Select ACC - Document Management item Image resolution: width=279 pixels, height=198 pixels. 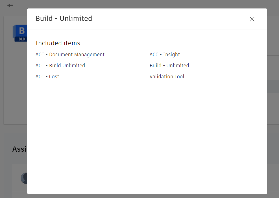70,55
